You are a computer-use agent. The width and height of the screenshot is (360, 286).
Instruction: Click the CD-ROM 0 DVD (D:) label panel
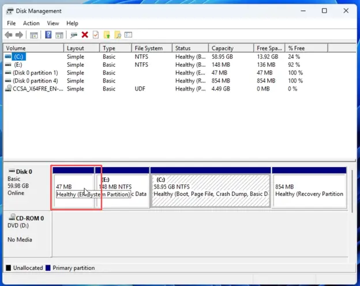coord(27,234)
